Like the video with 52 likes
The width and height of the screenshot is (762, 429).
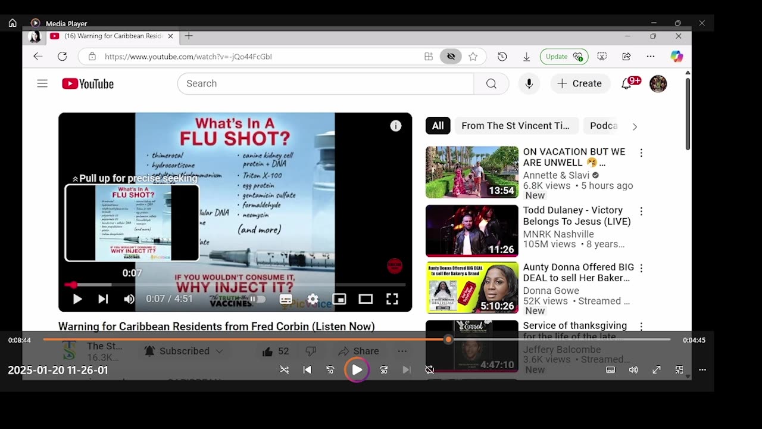pos(275,352)
